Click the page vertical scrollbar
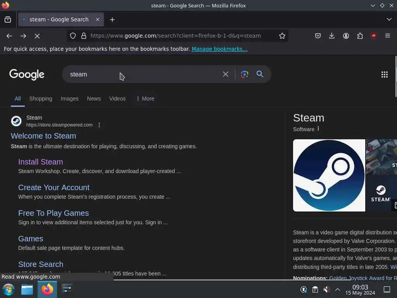This screenshot has width=397, height=298. (396, 76)
